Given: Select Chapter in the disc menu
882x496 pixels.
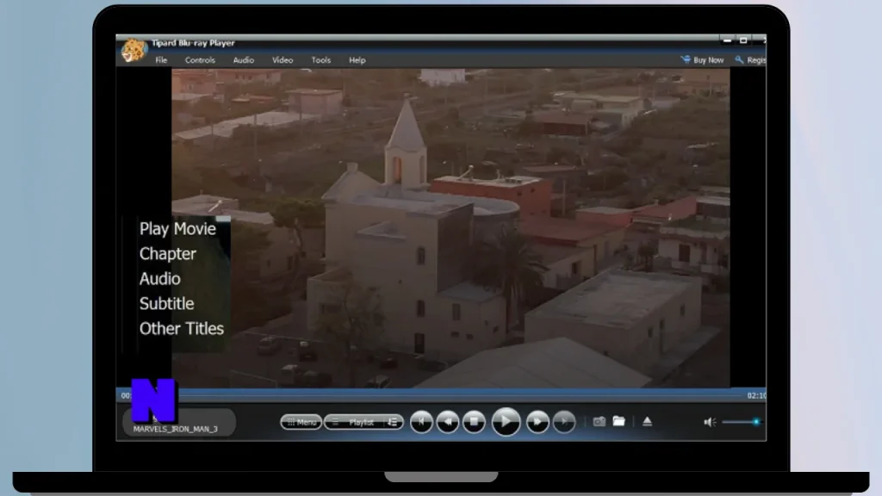Looking at the screenshot, I should point(168,254).
